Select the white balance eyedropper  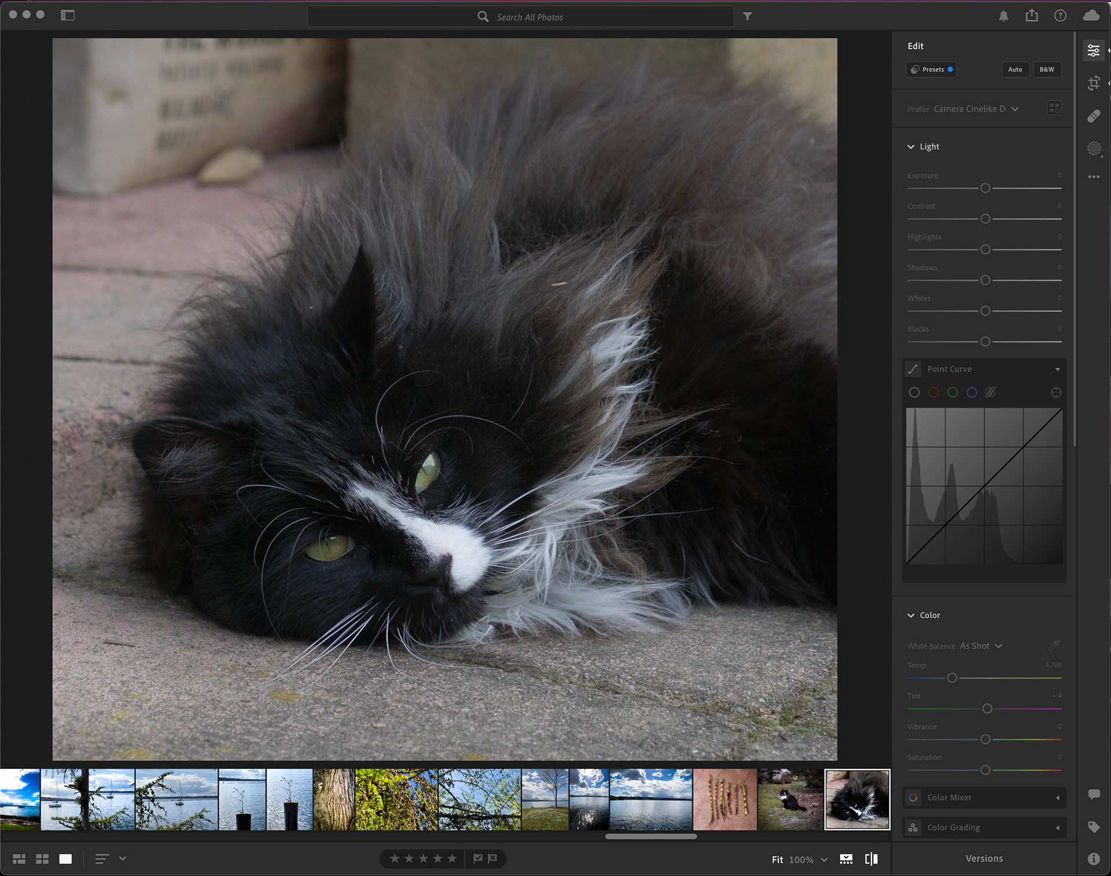tap(1054, 645)
